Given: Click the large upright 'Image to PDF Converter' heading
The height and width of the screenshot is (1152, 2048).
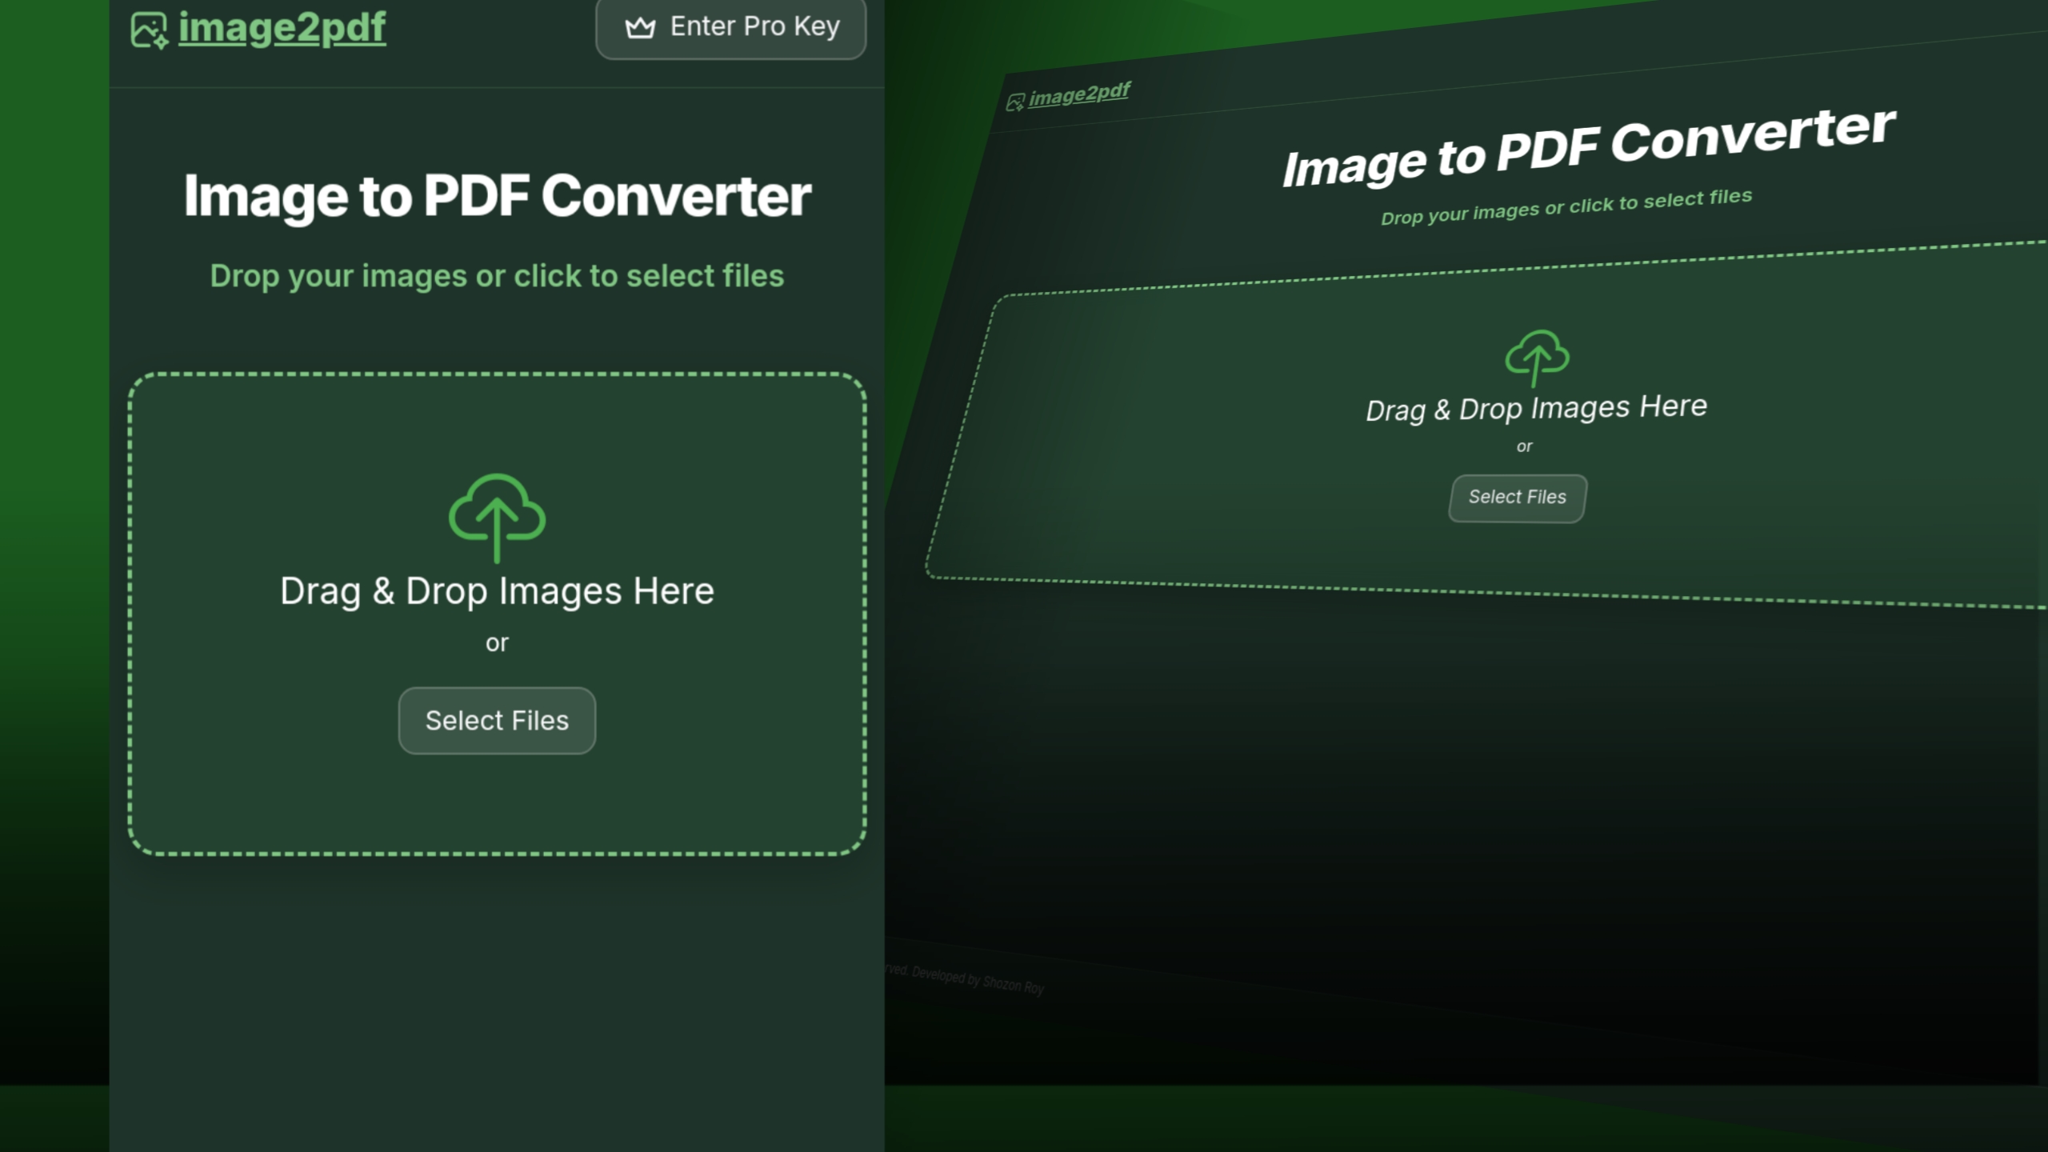Looking at the screenshot, I should pyautogui.click(x=497, y=196).
